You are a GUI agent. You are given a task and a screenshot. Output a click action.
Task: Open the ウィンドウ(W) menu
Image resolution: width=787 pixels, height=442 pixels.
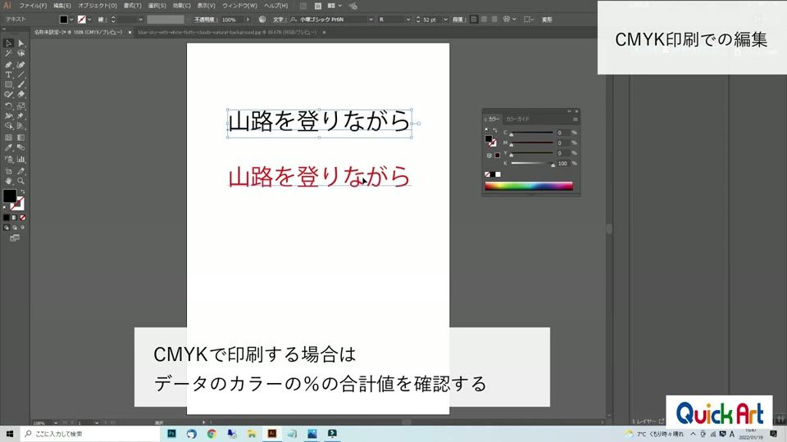tap(239, 6)
